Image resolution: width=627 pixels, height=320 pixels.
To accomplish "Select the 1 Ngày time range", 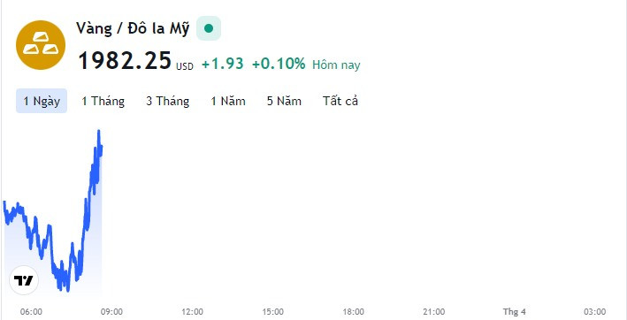I will point(42,101).
